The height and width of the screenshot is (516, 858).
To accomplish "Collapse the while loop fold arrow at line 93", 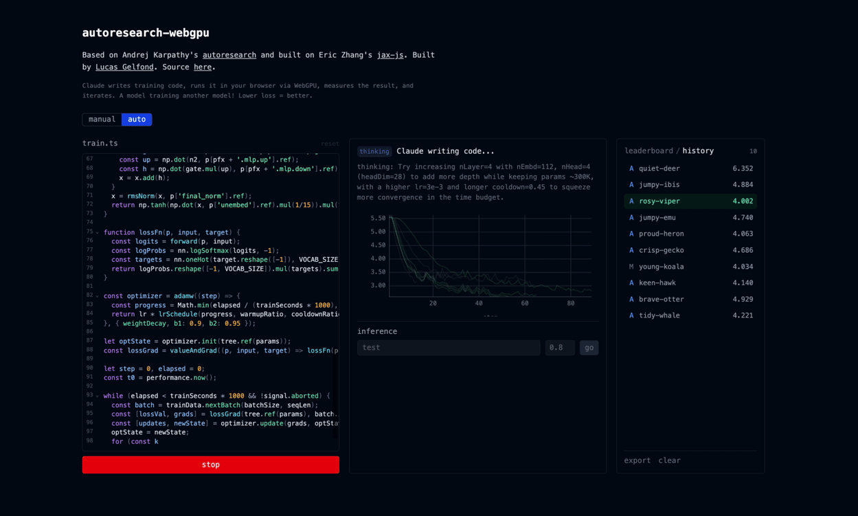I will (98, 396).
